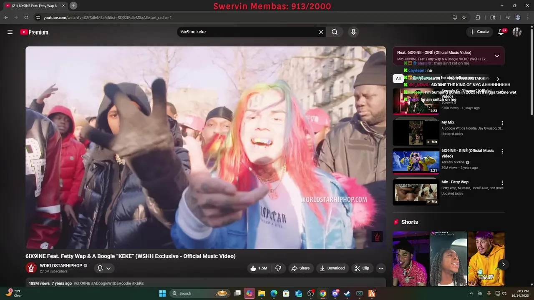534x300 pixels.
Task: Click the Windows taskbar Search box
Action: [200, 293]
